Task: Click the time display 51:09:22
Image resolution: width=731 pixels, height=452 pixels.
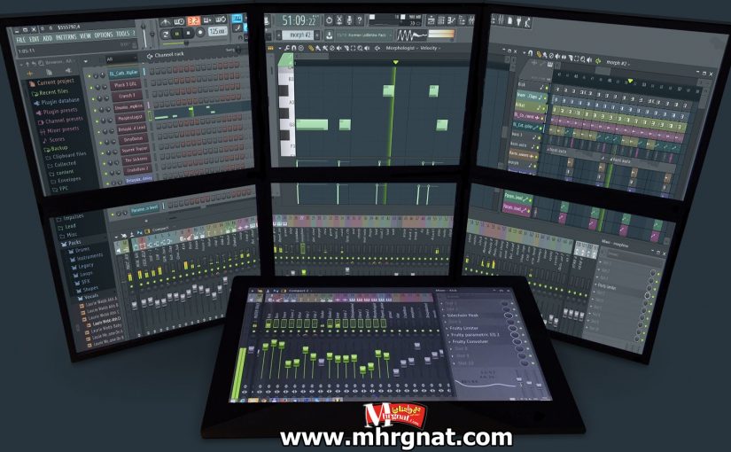Action: 299,20
